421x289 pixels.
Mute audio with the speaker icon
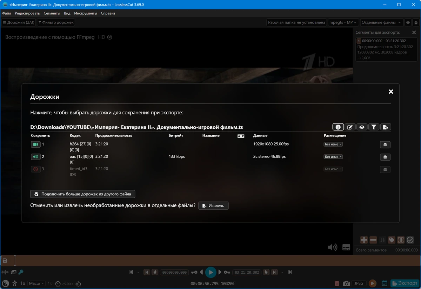pos(332,247)
